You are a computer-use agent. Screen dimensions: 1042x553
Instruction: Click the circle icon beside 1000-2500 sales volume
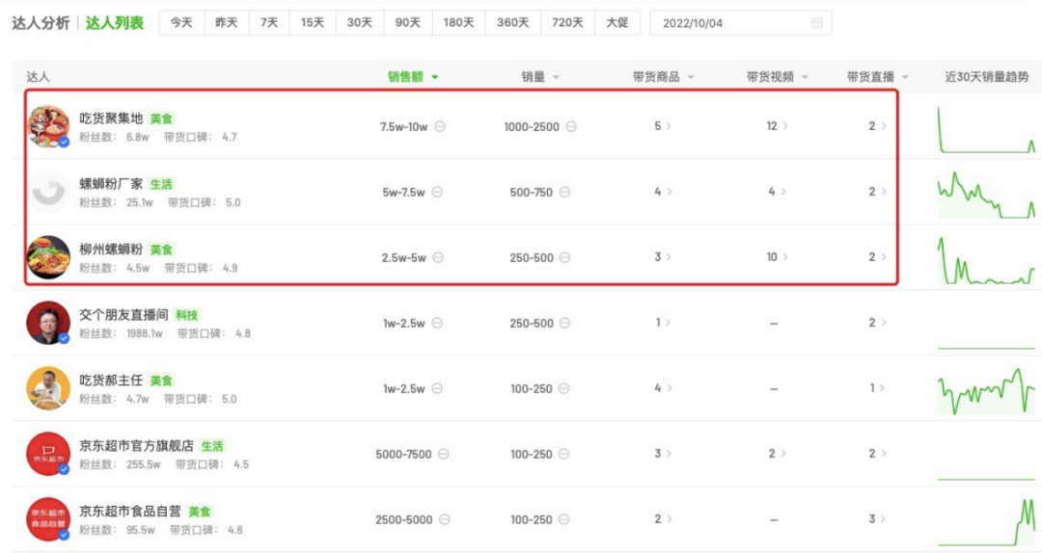click(x=571, y=126)
